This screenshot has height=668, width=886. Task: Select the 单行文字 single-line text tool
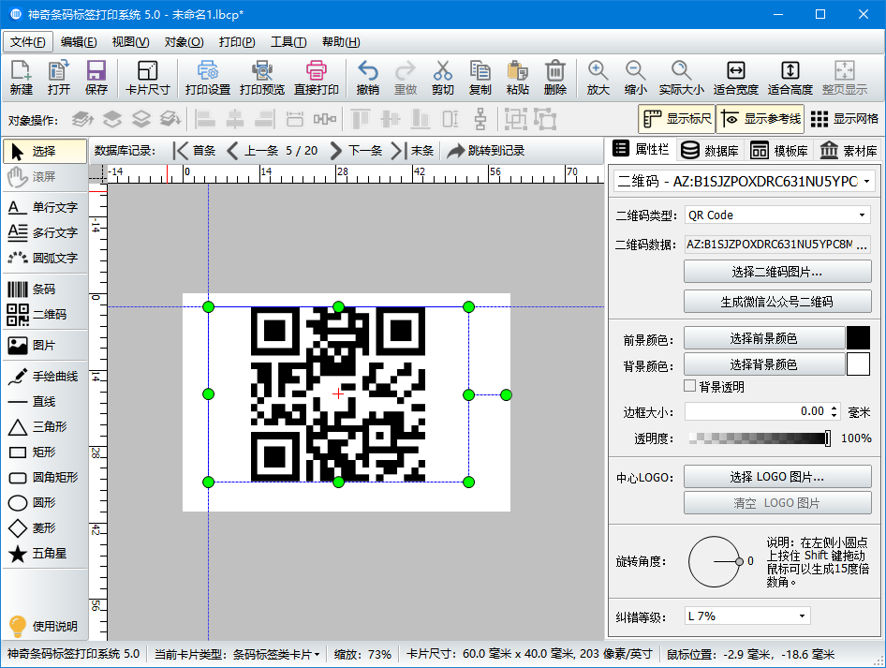(44, 207)
